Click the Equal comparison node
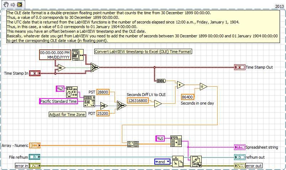The height and width of the screenshot is (170, 286). pos(61,67)
